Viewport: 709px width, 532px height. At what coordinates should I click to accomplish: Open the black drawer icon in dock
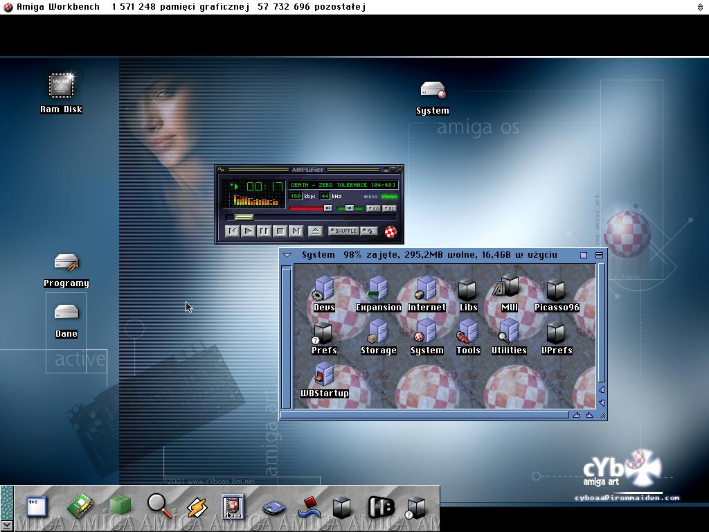pyautogui.click(x=341, y=508)
